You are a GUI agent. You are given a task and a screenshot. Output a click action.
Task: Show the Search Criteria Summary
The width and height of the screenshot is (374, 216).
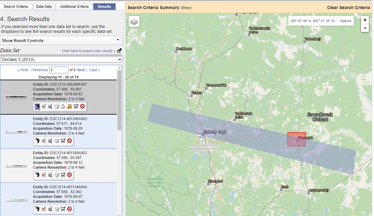[186, 8]
